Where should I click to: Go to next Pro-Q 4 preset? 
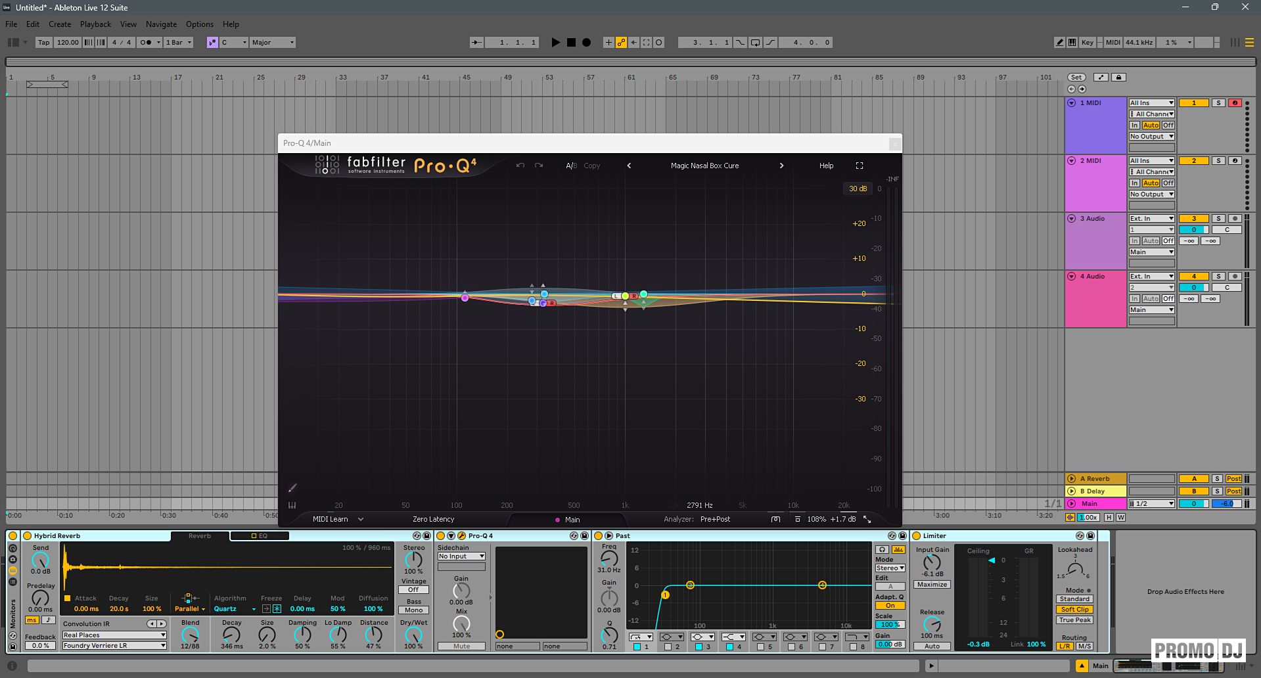click(x=781, y=166)
